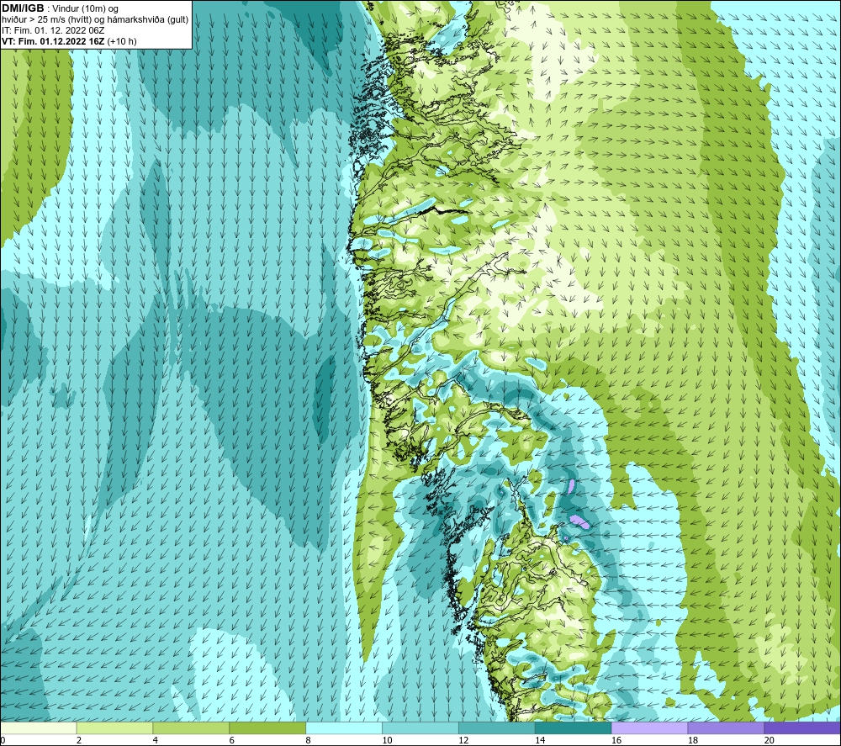The width and height of the screenshot is (841, 746).
Task: Choose the light turquoise 10–12 m/s legend swatch
Action: pyautogui.click(x=420, y=728)
